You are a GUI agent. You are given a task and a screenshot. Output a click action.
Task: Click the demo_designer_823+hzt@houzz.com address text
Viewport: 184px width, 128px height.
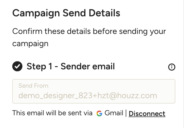(x=87, y=96)
